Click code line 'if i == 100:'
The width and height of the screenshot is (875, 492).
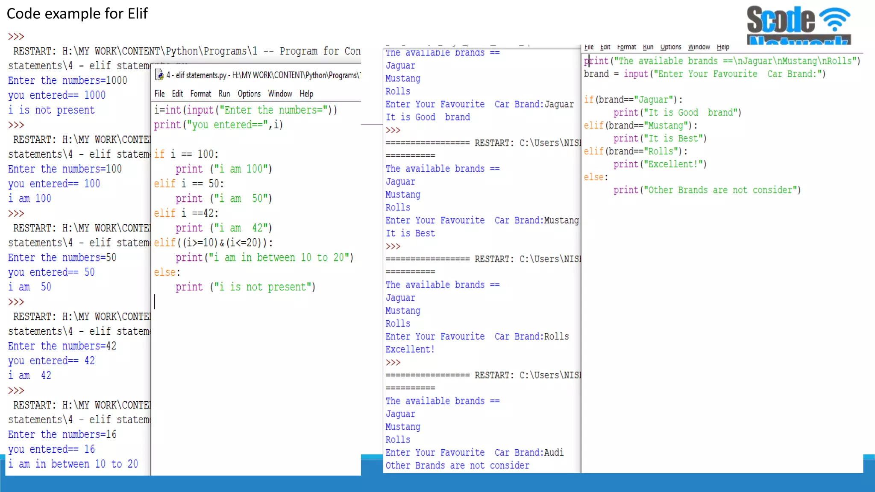tap(186, 154)
